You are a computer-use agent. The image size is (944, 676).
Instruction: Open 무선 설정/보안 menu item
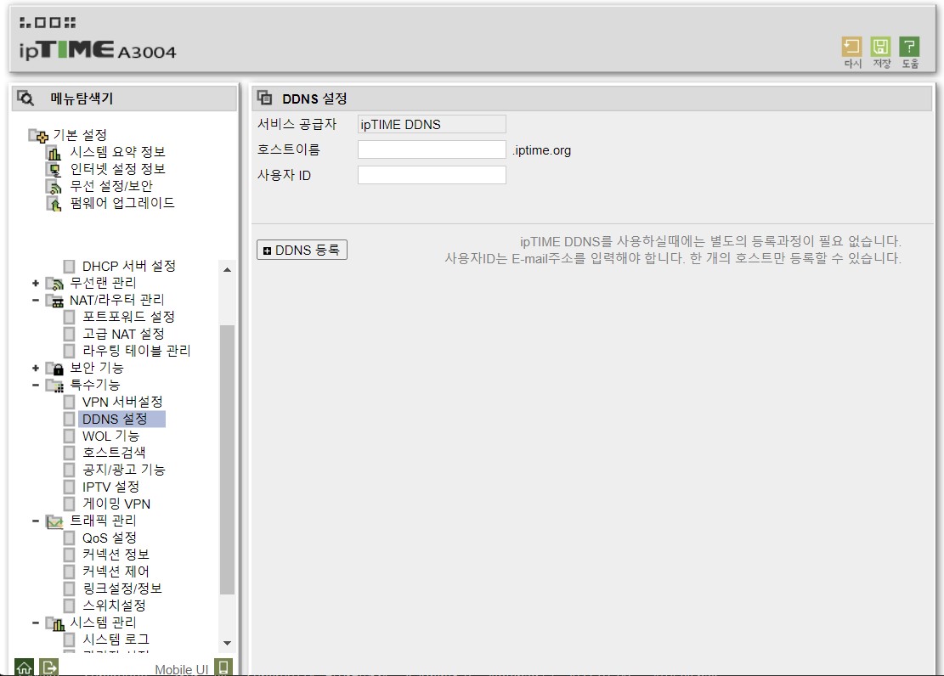tap(111, 186)
